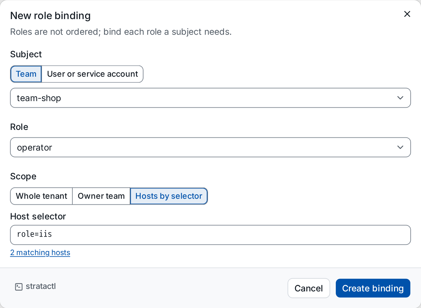
Task: Click the 'Scope' section label
Action: [x=23, y=177]
